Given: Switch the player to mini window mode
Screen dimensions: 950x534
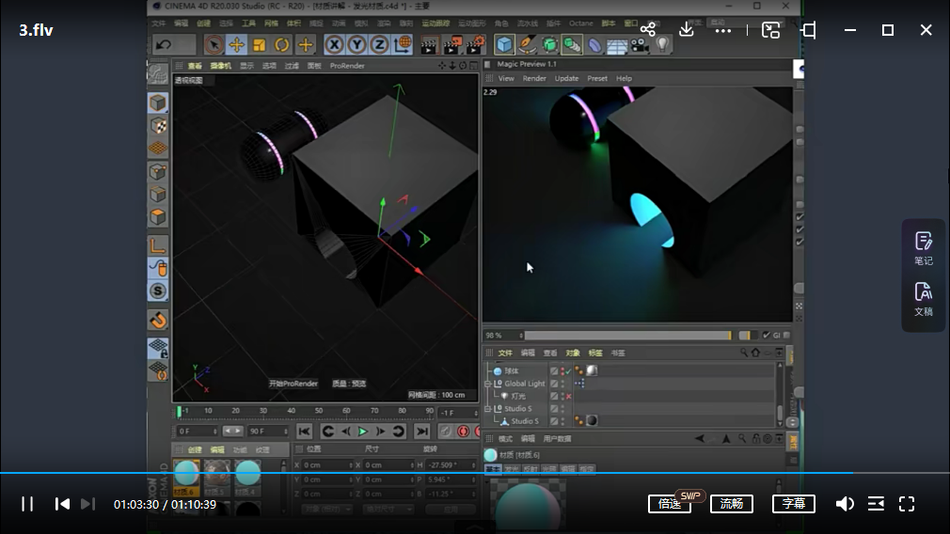Looking at the screenshot, I should tap(770, 30).
